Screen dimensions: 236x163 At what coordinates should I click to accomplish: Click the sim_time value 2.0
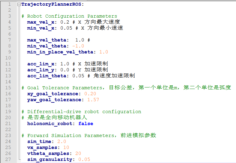(61, 142)
